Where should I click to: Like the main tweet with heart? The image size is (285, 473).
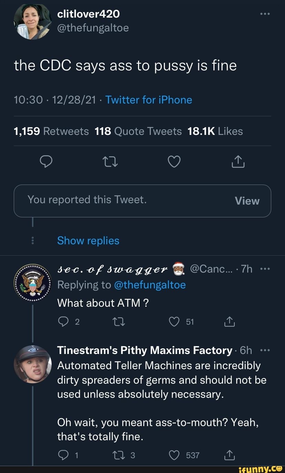(x=174, y=161)
